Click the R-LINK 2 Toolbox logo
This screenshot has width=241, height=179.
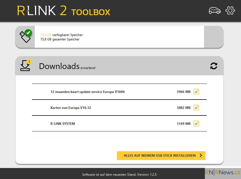tap(63, 11)
